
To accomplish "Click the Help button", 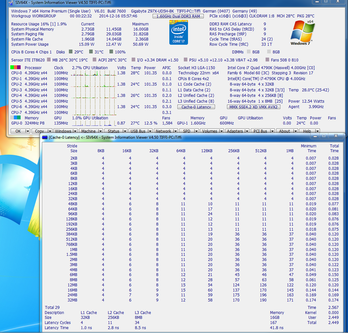I will coord(307,131).
